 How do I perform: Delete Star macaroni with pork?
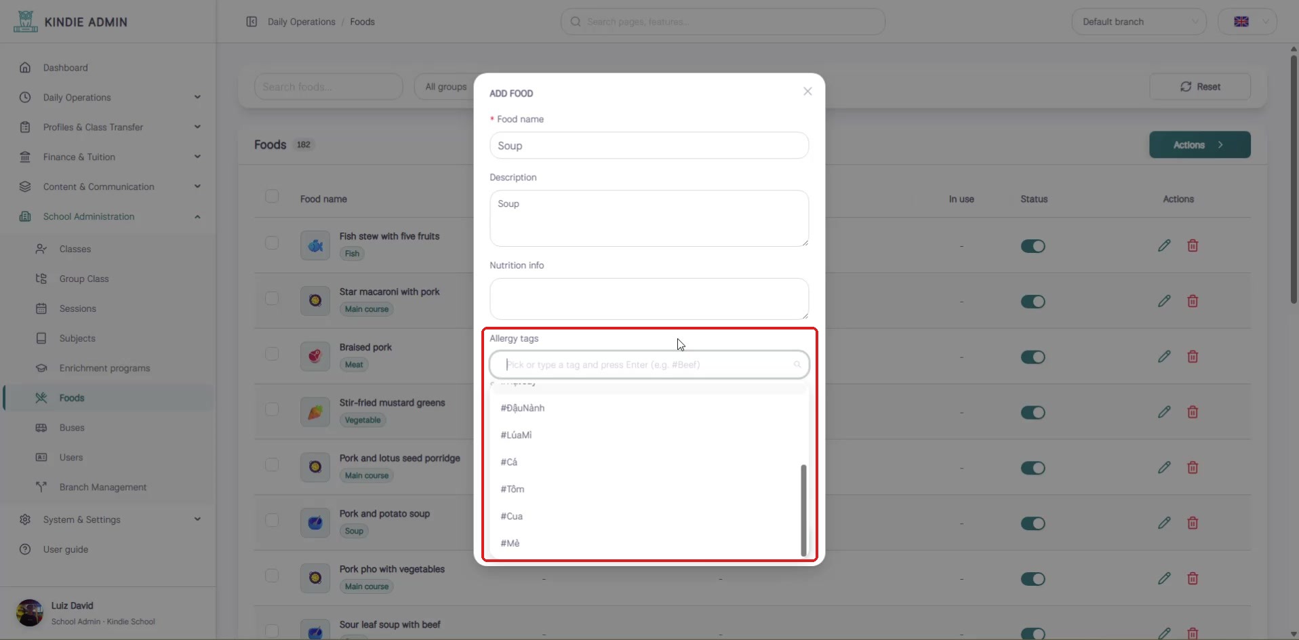(1193, 301)
